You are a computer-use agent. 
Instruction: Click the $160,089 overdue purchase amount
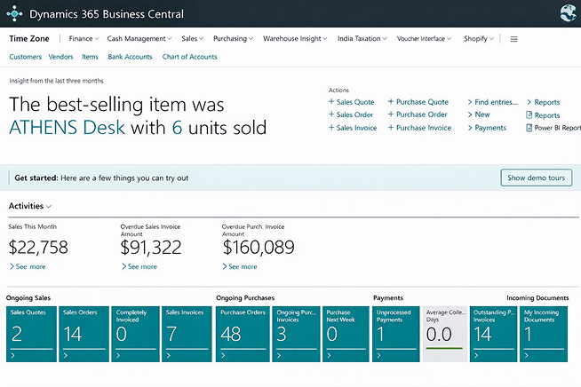point(259,248)
